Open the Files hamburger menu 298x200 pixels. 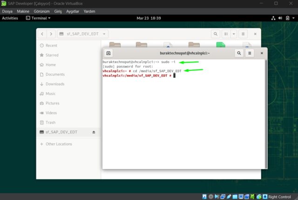coord(243,34)
